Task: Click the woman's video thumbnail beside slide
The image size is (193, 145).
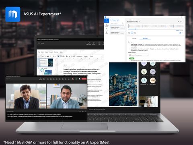Action: (148, 101)
